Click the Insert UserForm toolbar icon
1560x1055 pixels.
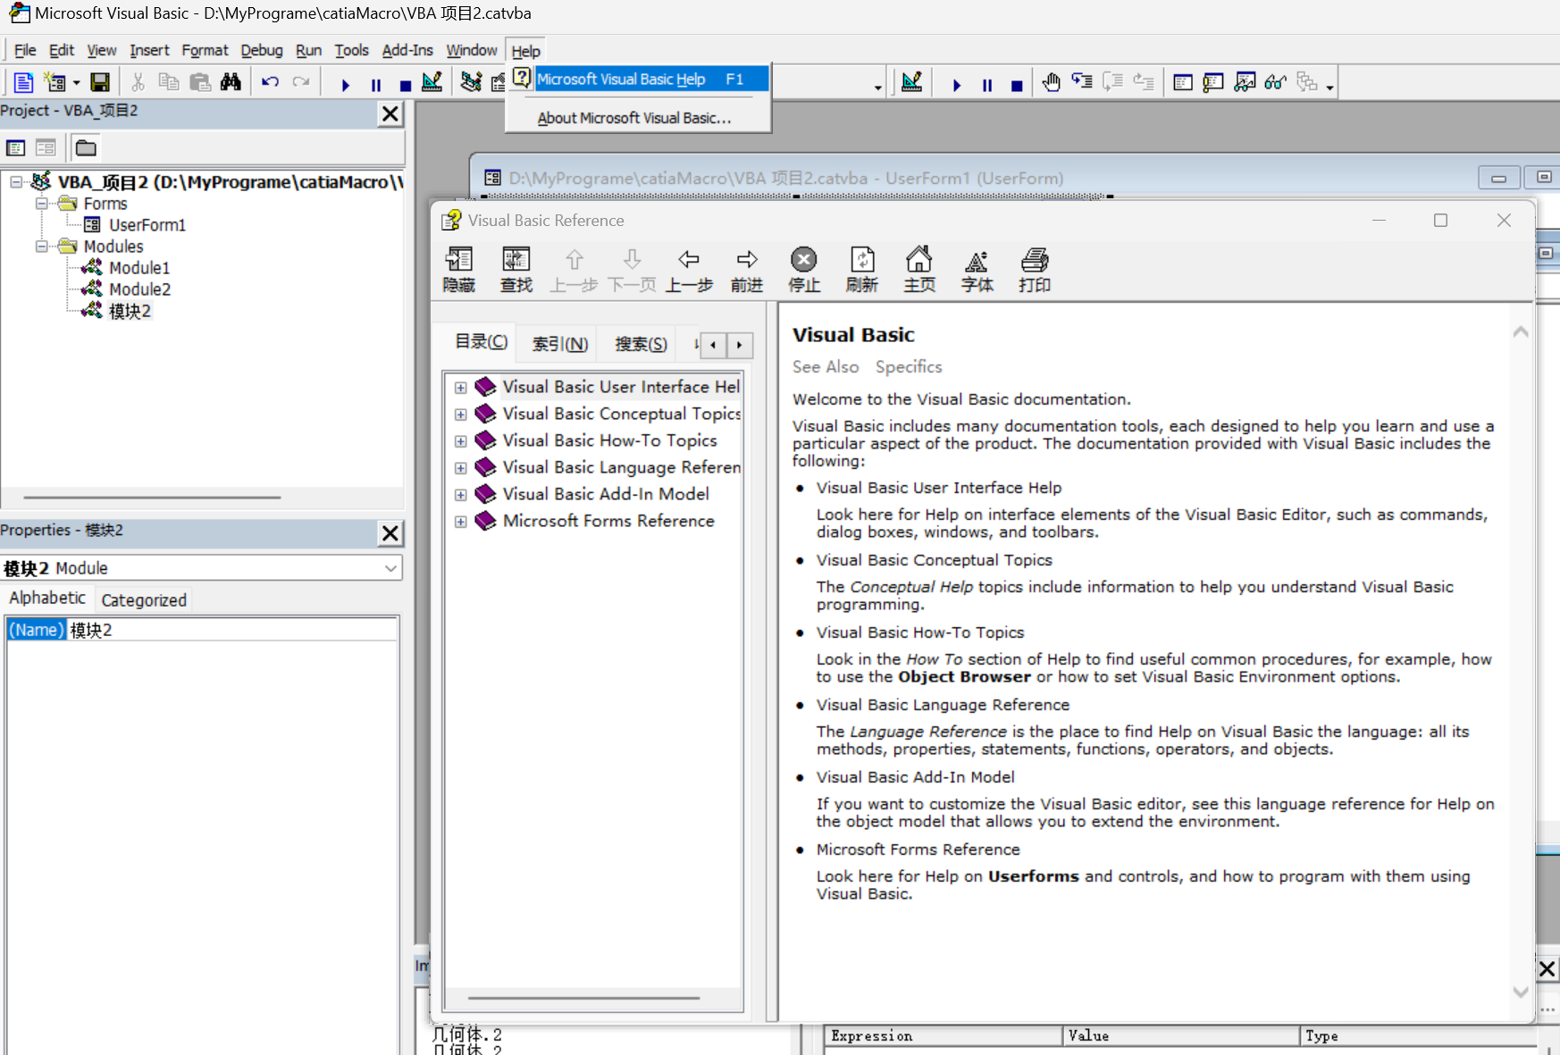coord(55,83)
